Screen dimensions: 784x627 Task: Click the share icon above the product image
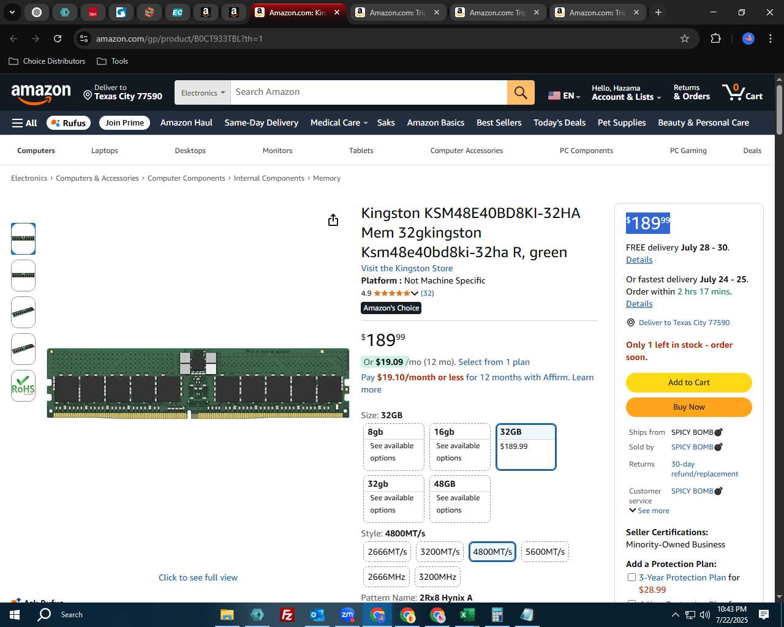point(333,220)
